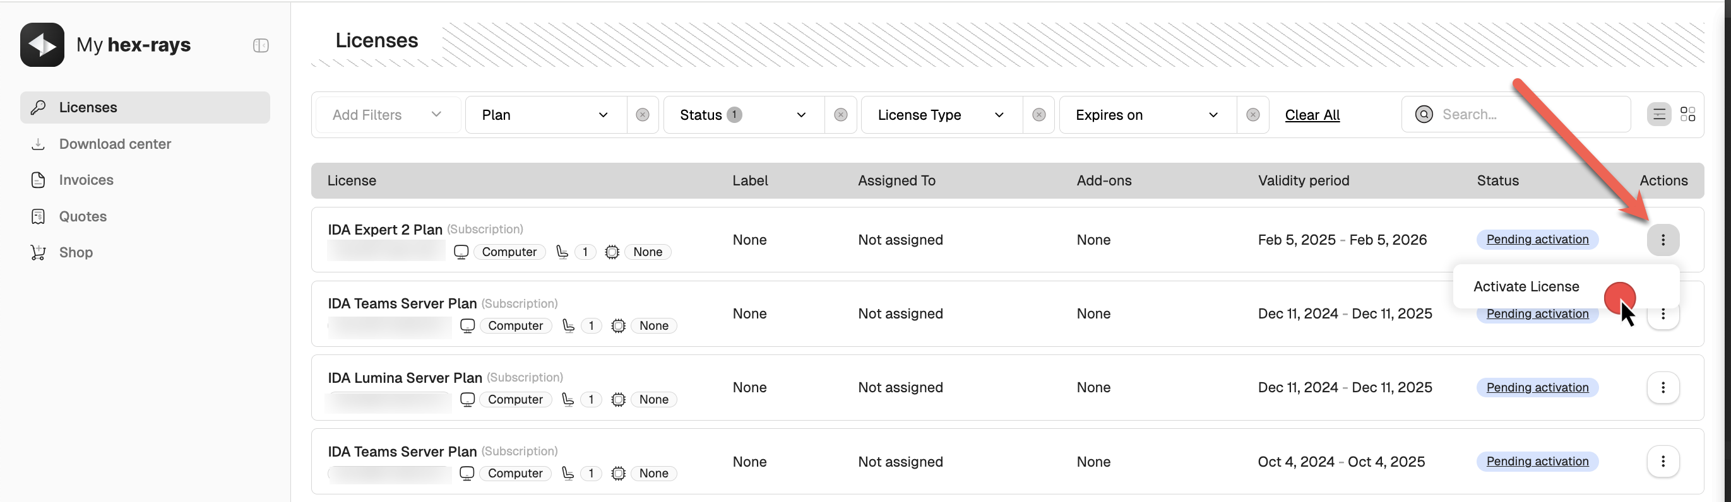Remove the Plan filter

pyautogui.click(x=643, y=115)
